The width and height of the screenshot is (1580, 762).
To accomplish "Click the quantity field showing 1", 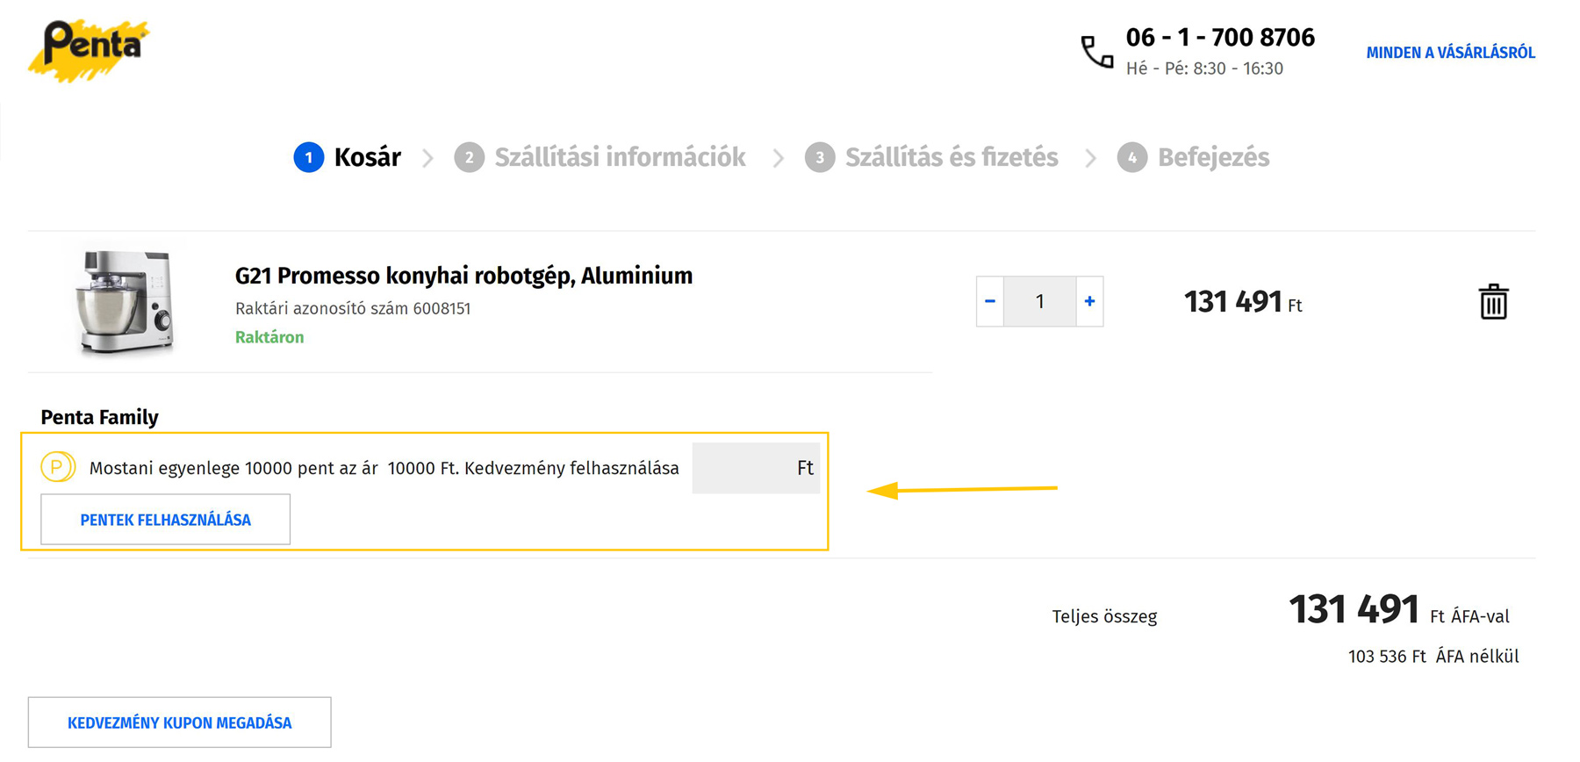I will pos(1039,301).
